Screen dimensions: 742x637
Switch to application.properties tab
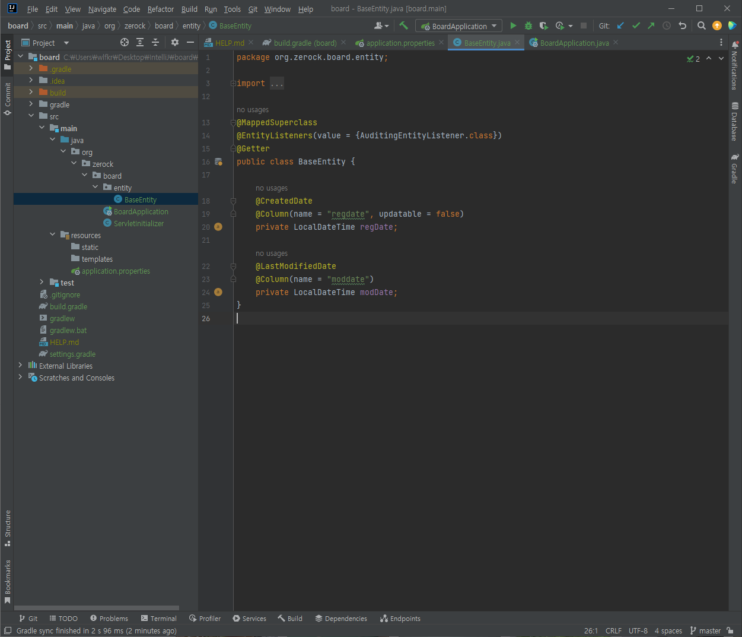point(400,43)
